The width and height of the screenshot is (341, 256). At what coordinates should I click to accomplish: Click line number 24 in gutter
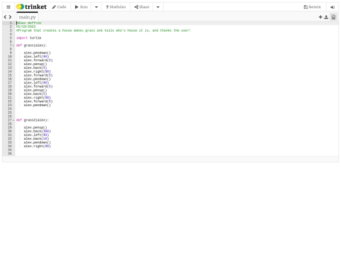point(9,109)
